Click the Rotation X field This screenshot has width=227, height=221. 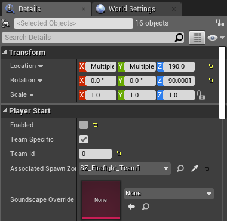click(101, 81)
